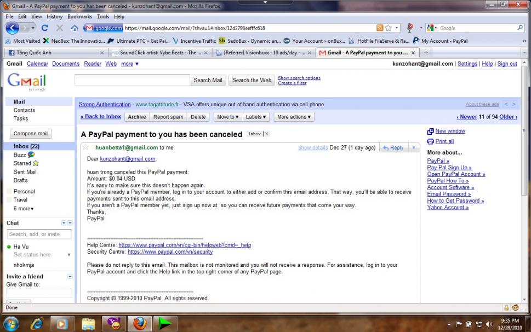Open the Reply options arrow dropdown
The height and width of the screenshot is (332, 531).
coord(414,147)
